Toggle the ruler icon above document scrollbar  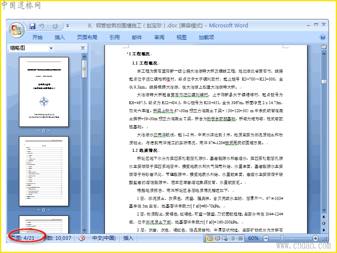324,47
